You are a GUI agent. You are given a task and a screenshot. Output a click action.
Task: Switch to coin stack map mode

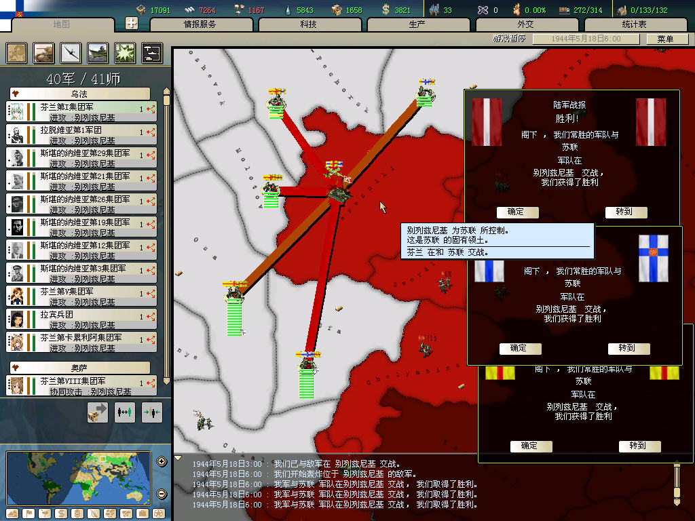(x=77, y=514)
